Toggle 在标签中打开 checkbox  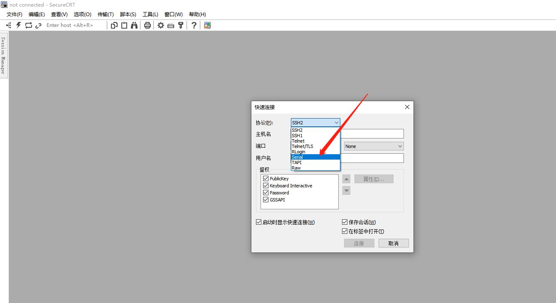coord(344,231)
